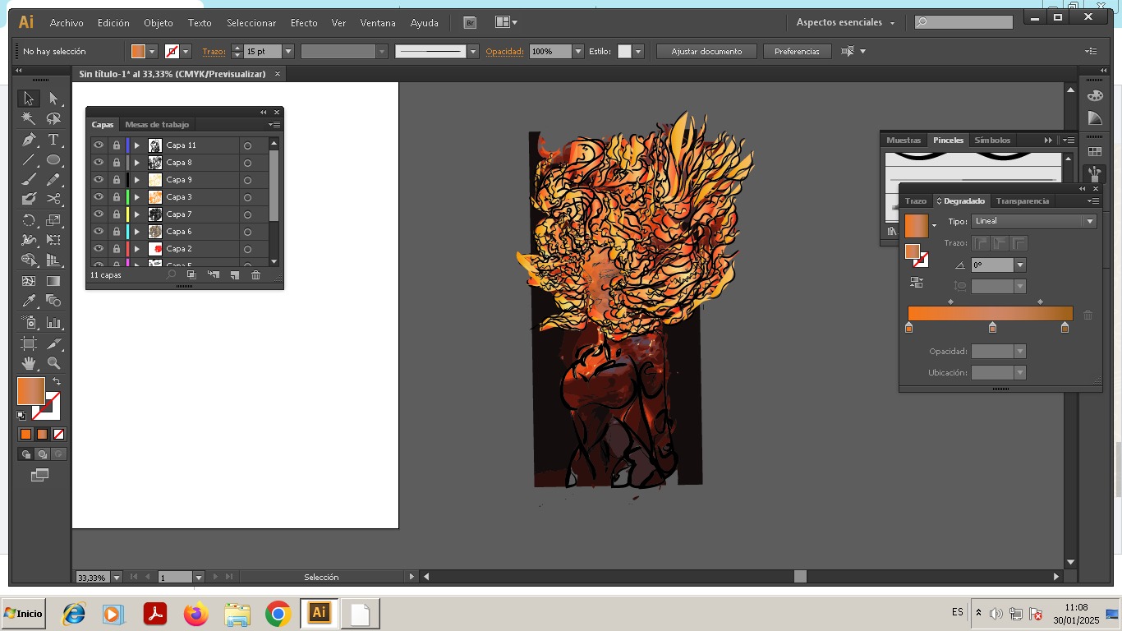Click the Preferencias button
Screen dimensions: 1122x631
[x=797, y=52]
